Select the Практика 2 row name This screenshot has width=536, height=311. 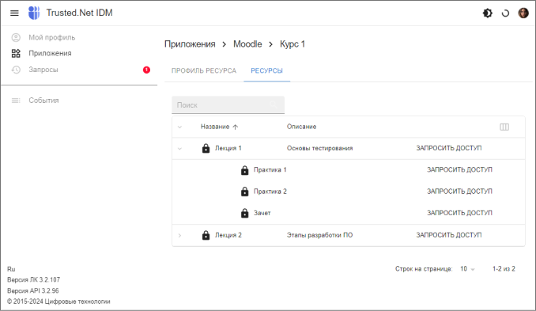270,192
